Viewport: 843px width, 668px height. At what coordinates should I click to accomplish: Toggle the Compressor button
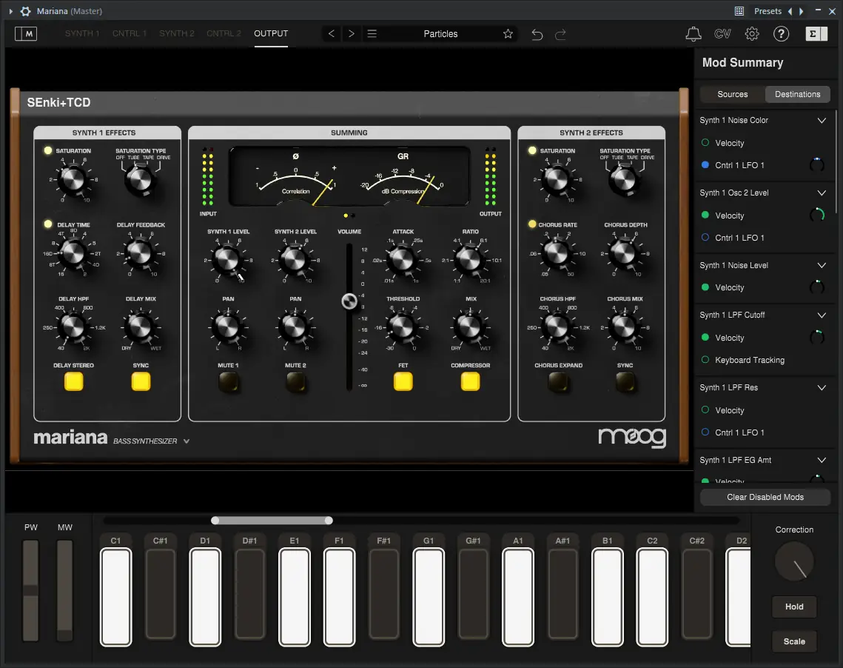pos(471,381)
